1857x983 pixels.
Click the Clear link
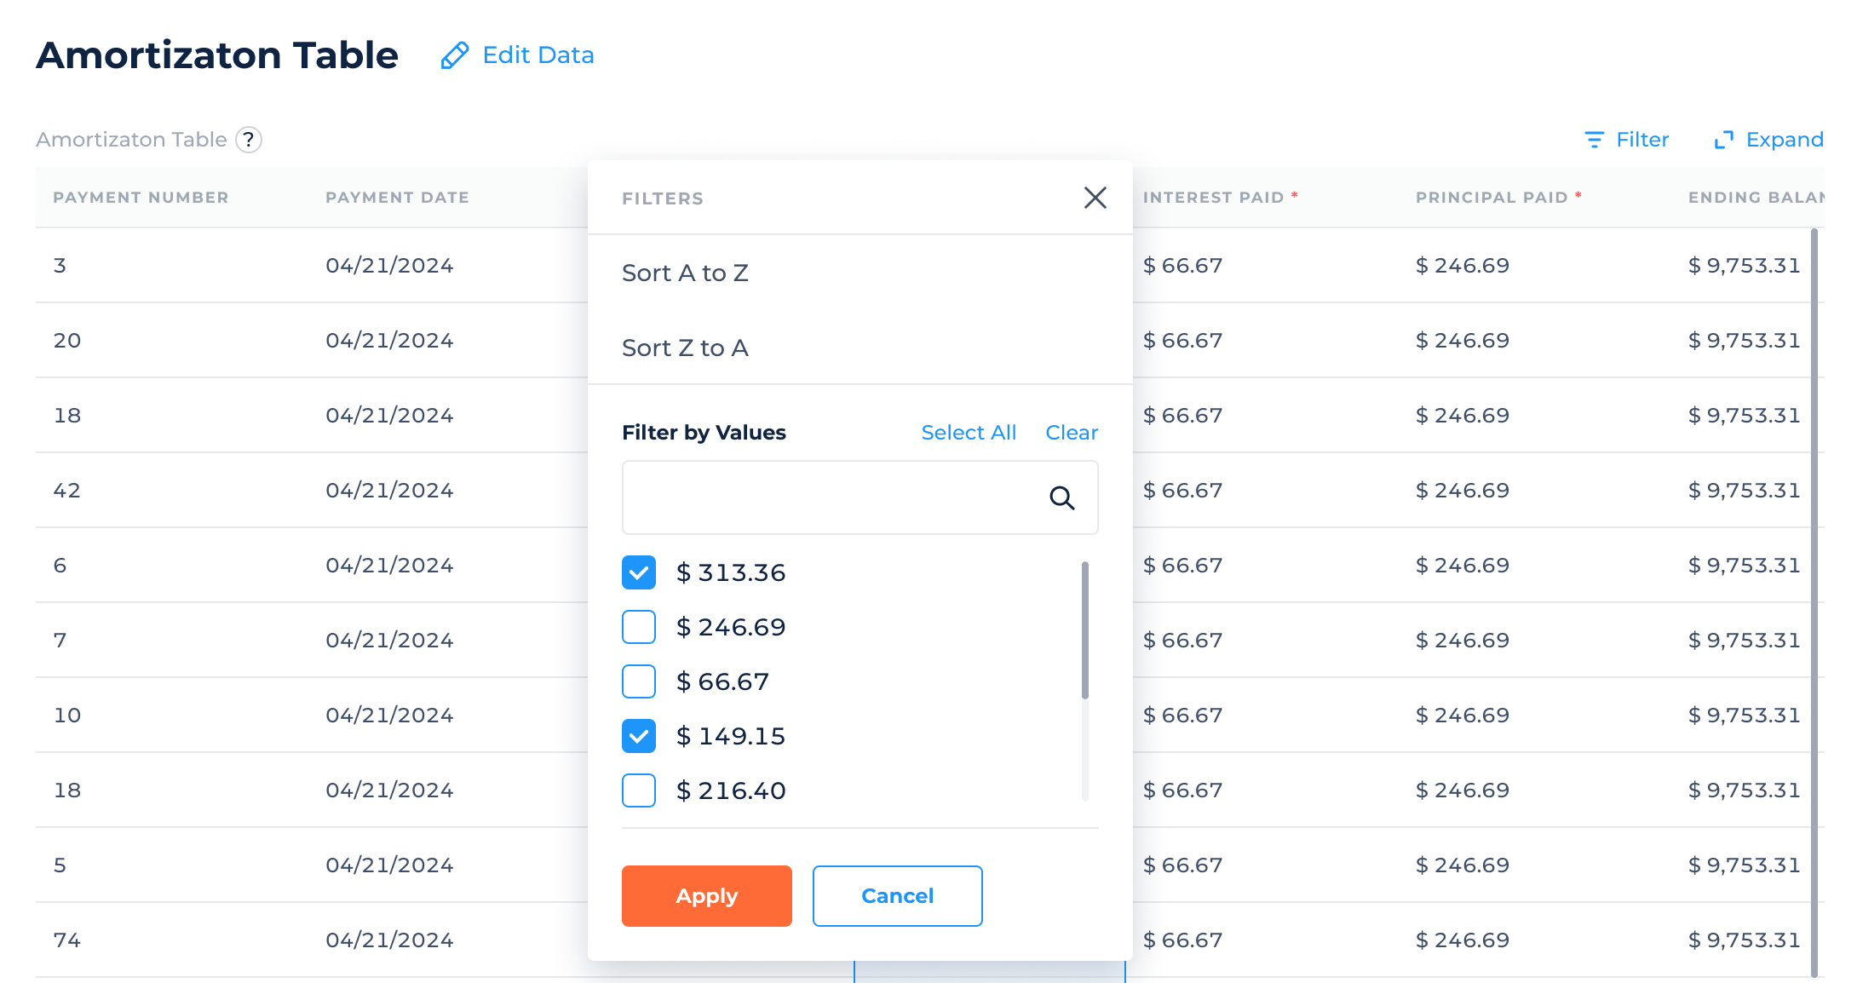[1072, 433]
